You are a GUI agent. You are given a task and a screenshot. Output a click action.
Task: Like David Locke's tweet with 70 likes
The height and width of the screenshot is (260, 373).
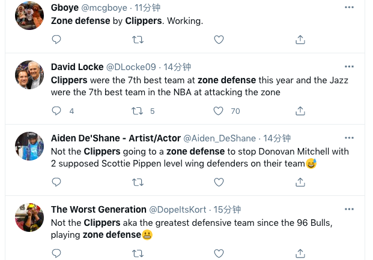click(219, 111)
